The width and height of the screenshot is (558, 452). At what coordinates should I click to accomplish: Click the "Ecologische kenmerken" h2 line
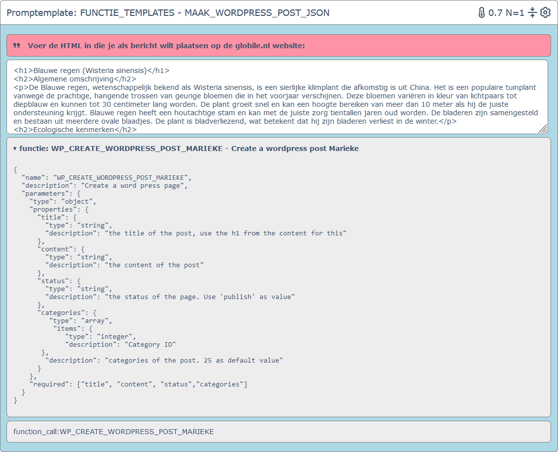coord(75,130)
